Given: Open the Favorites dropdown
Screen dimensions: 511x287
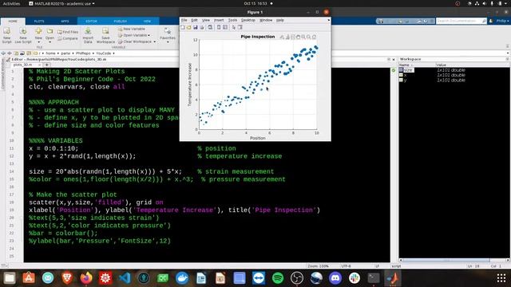Looking at the screenshot, I should click(x=168, y=36).
